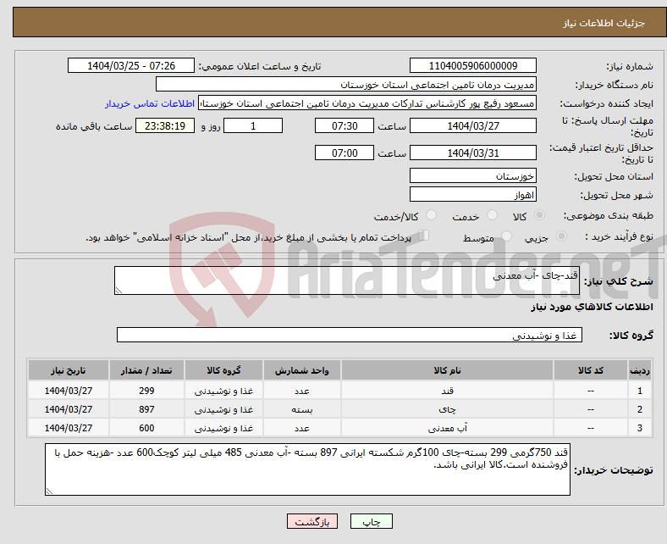The width and height of the screenshot is (667, 544).
Task: Click row number 1 cell
Action: (640, 391)
